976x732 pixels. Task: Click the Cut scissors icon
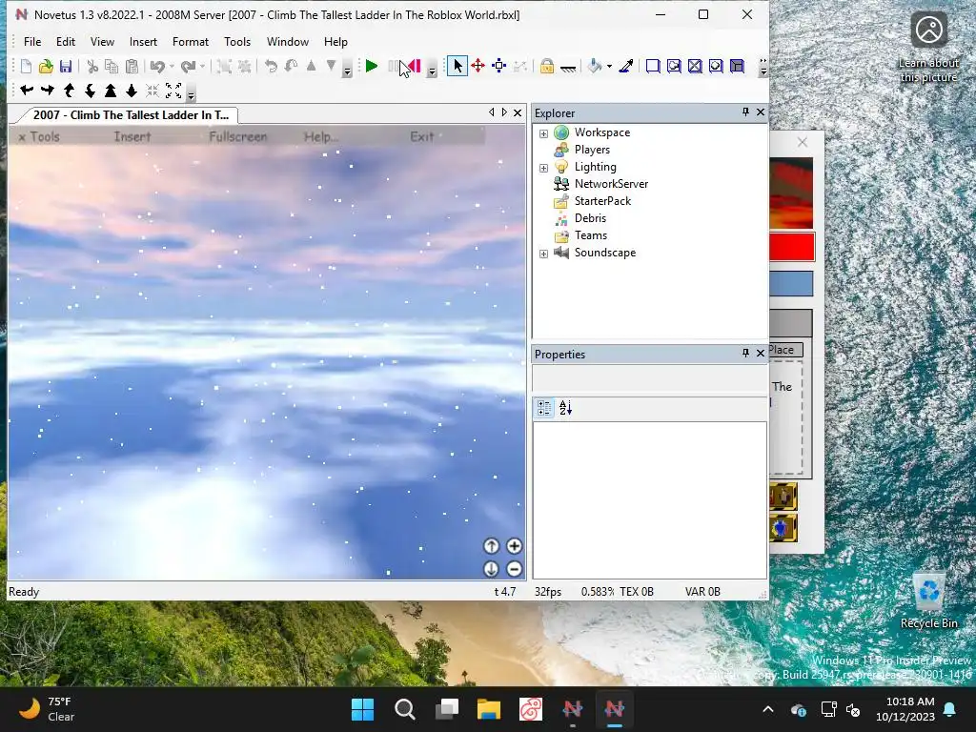point(92,66)
